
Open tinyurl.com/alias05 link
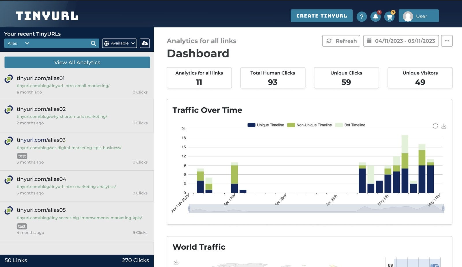[x=41, y=210]
